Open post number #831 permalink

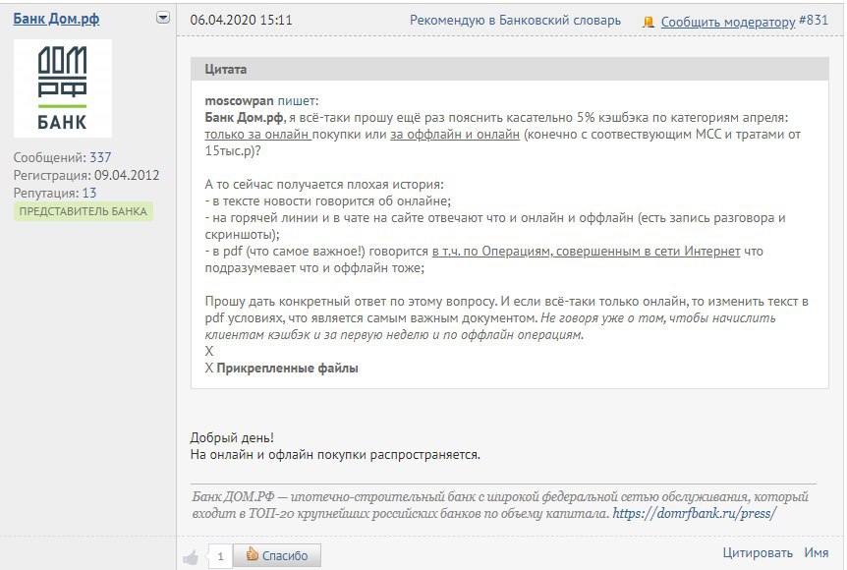[814, 21]
